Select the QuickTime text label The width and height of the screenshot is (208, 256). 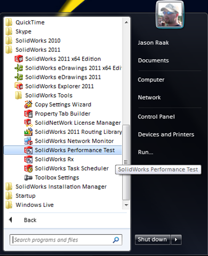tap(30, 22)
